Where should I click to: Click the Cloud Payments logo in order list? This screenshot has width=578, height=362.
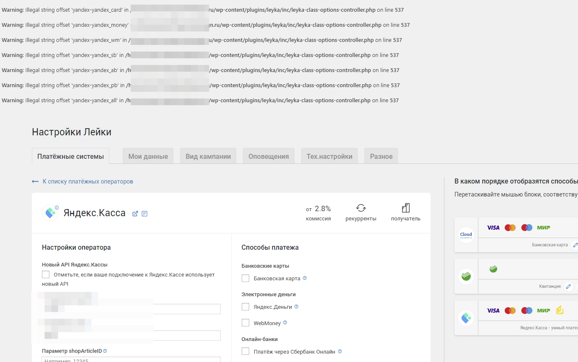pos(466,235)
